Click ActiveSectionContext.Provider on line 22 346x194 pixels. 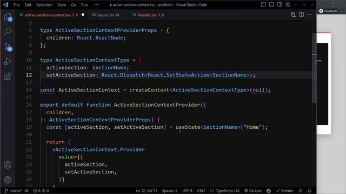100,150
